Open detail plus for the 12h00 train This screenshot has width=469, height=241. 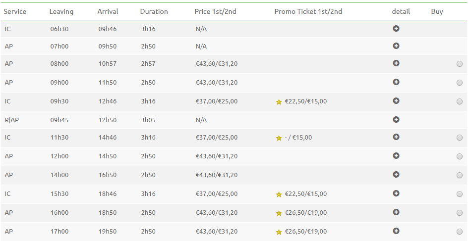(x=396, y=155)
